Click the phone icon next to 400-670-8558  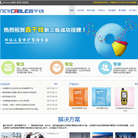(x=1, y=3)
